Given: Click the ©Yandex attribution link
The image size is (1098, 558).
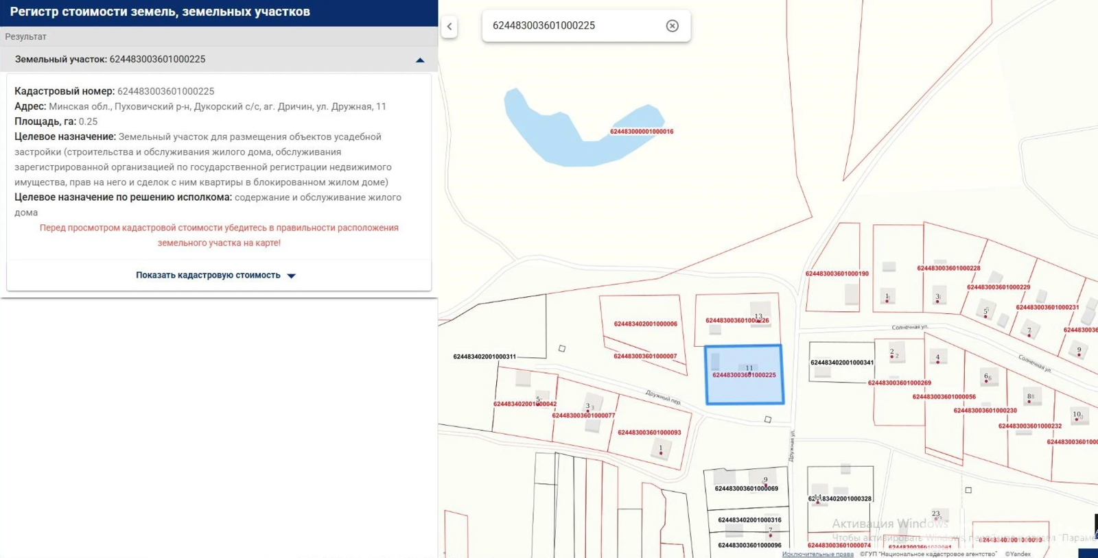Looking at the screenshot, I should [x=1018, y=554].
